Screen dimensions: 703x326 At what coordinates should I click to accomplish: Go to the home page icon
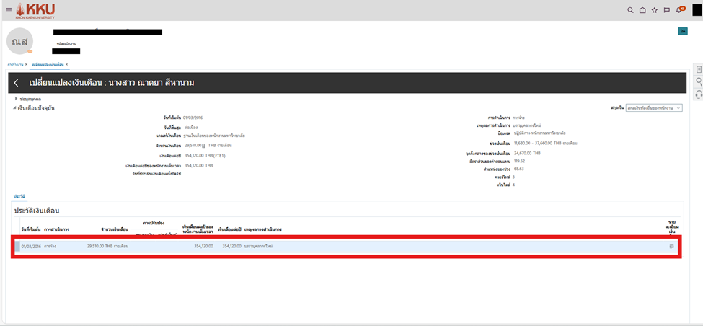pyautogui.click(x=642, y=10)
